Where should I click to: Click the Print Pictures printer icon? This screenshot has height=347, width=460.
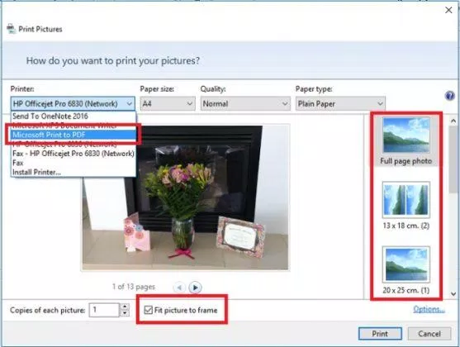click(x=11, y=29)
